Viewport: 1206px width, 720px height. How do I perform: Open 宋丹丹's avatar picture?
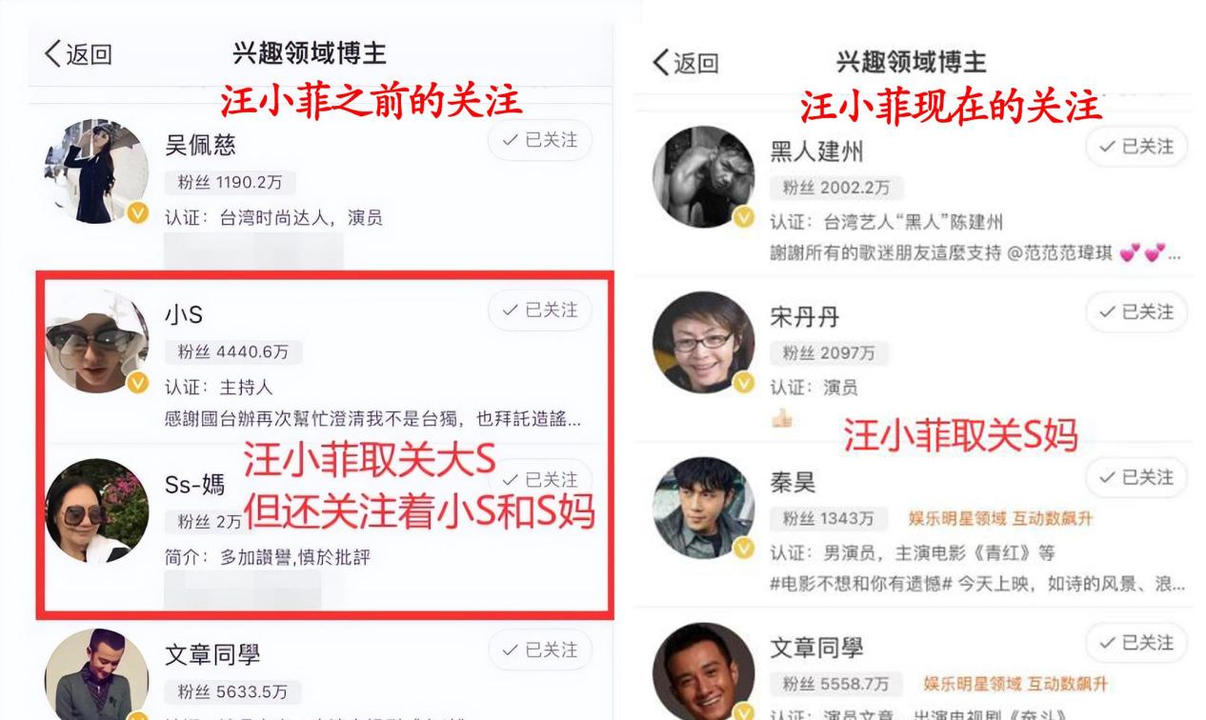click(703, 343)
